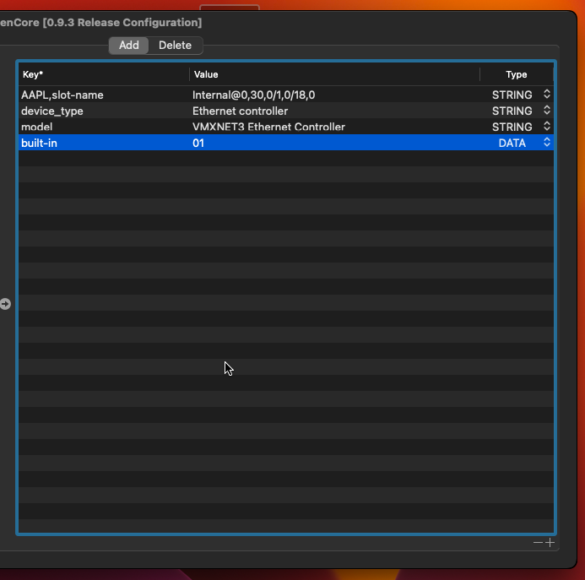
Task: Click the plus icon to add a row
Action: (550, 543)
